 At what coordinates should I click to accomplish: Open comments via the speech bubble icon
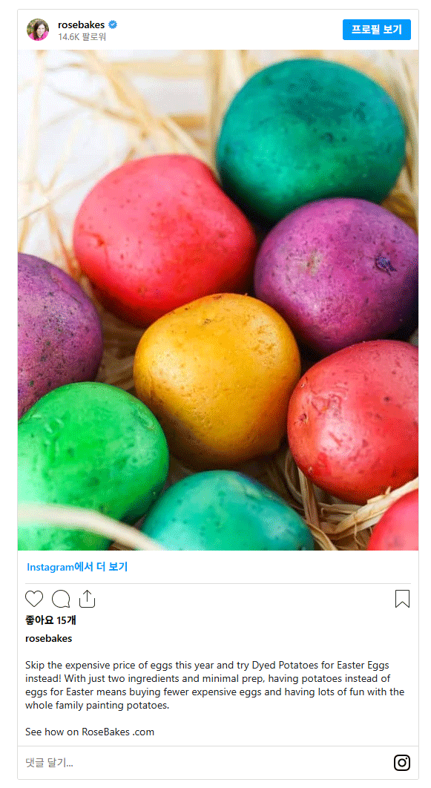pyautogui.click(x=61, y=599)
